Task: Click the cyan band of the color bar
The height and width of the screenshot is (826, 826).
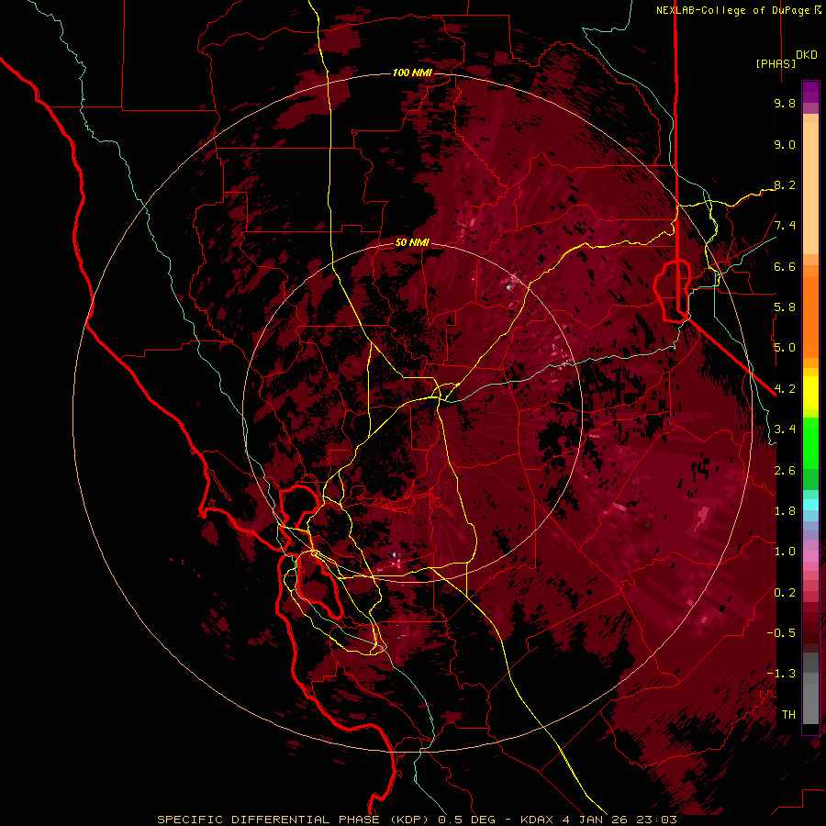Action: [810, 505]
